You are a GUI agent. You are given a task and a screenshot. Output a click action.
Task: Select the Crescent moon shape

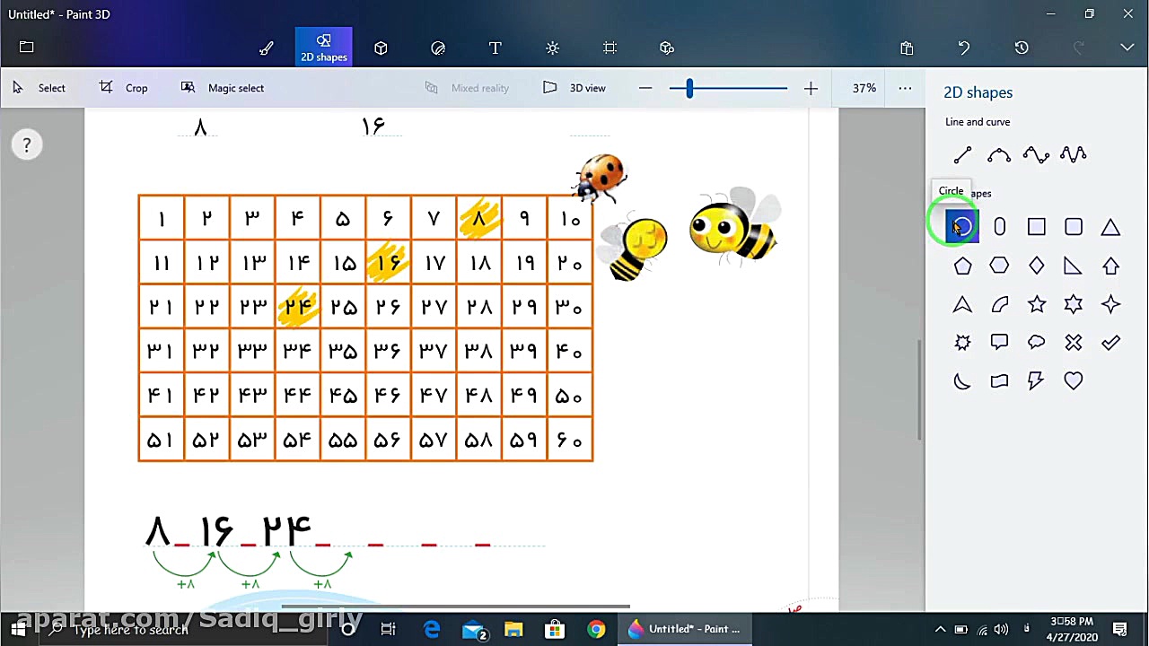pos(962,381)
